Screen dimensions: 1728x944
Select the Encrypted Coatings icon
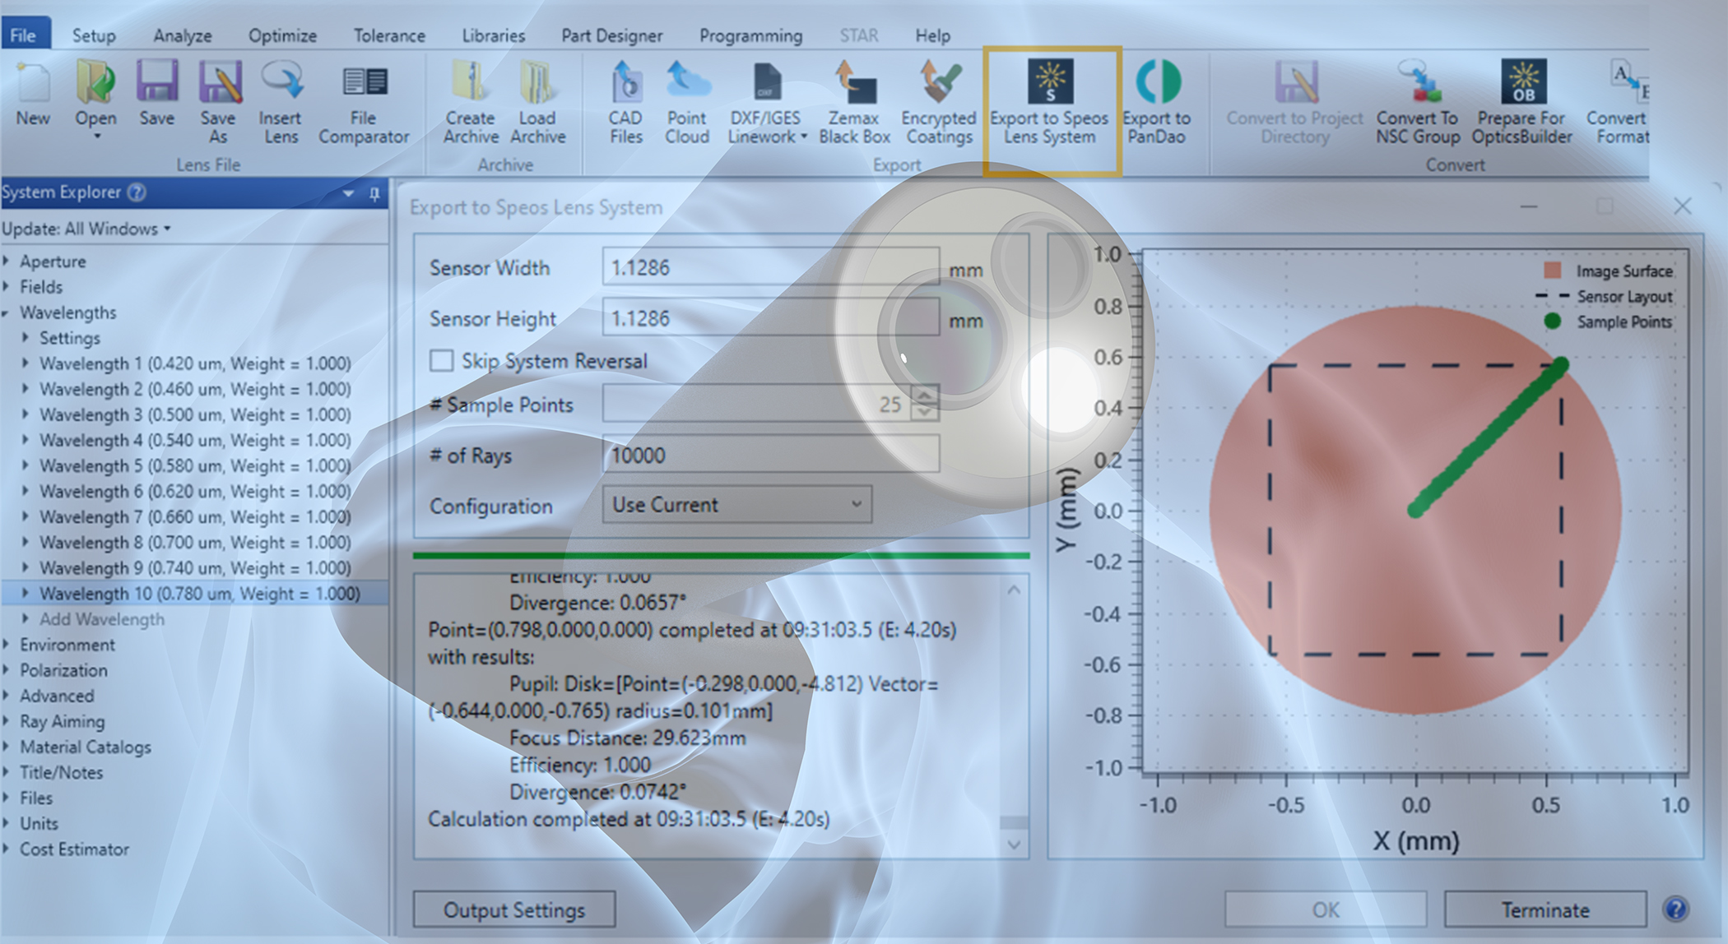(938, 103)
